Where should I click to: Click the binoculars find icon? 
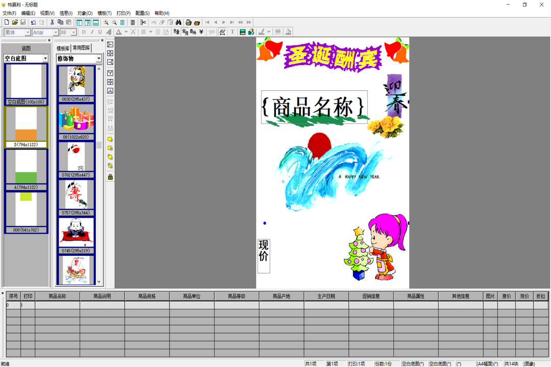(179, 22)
